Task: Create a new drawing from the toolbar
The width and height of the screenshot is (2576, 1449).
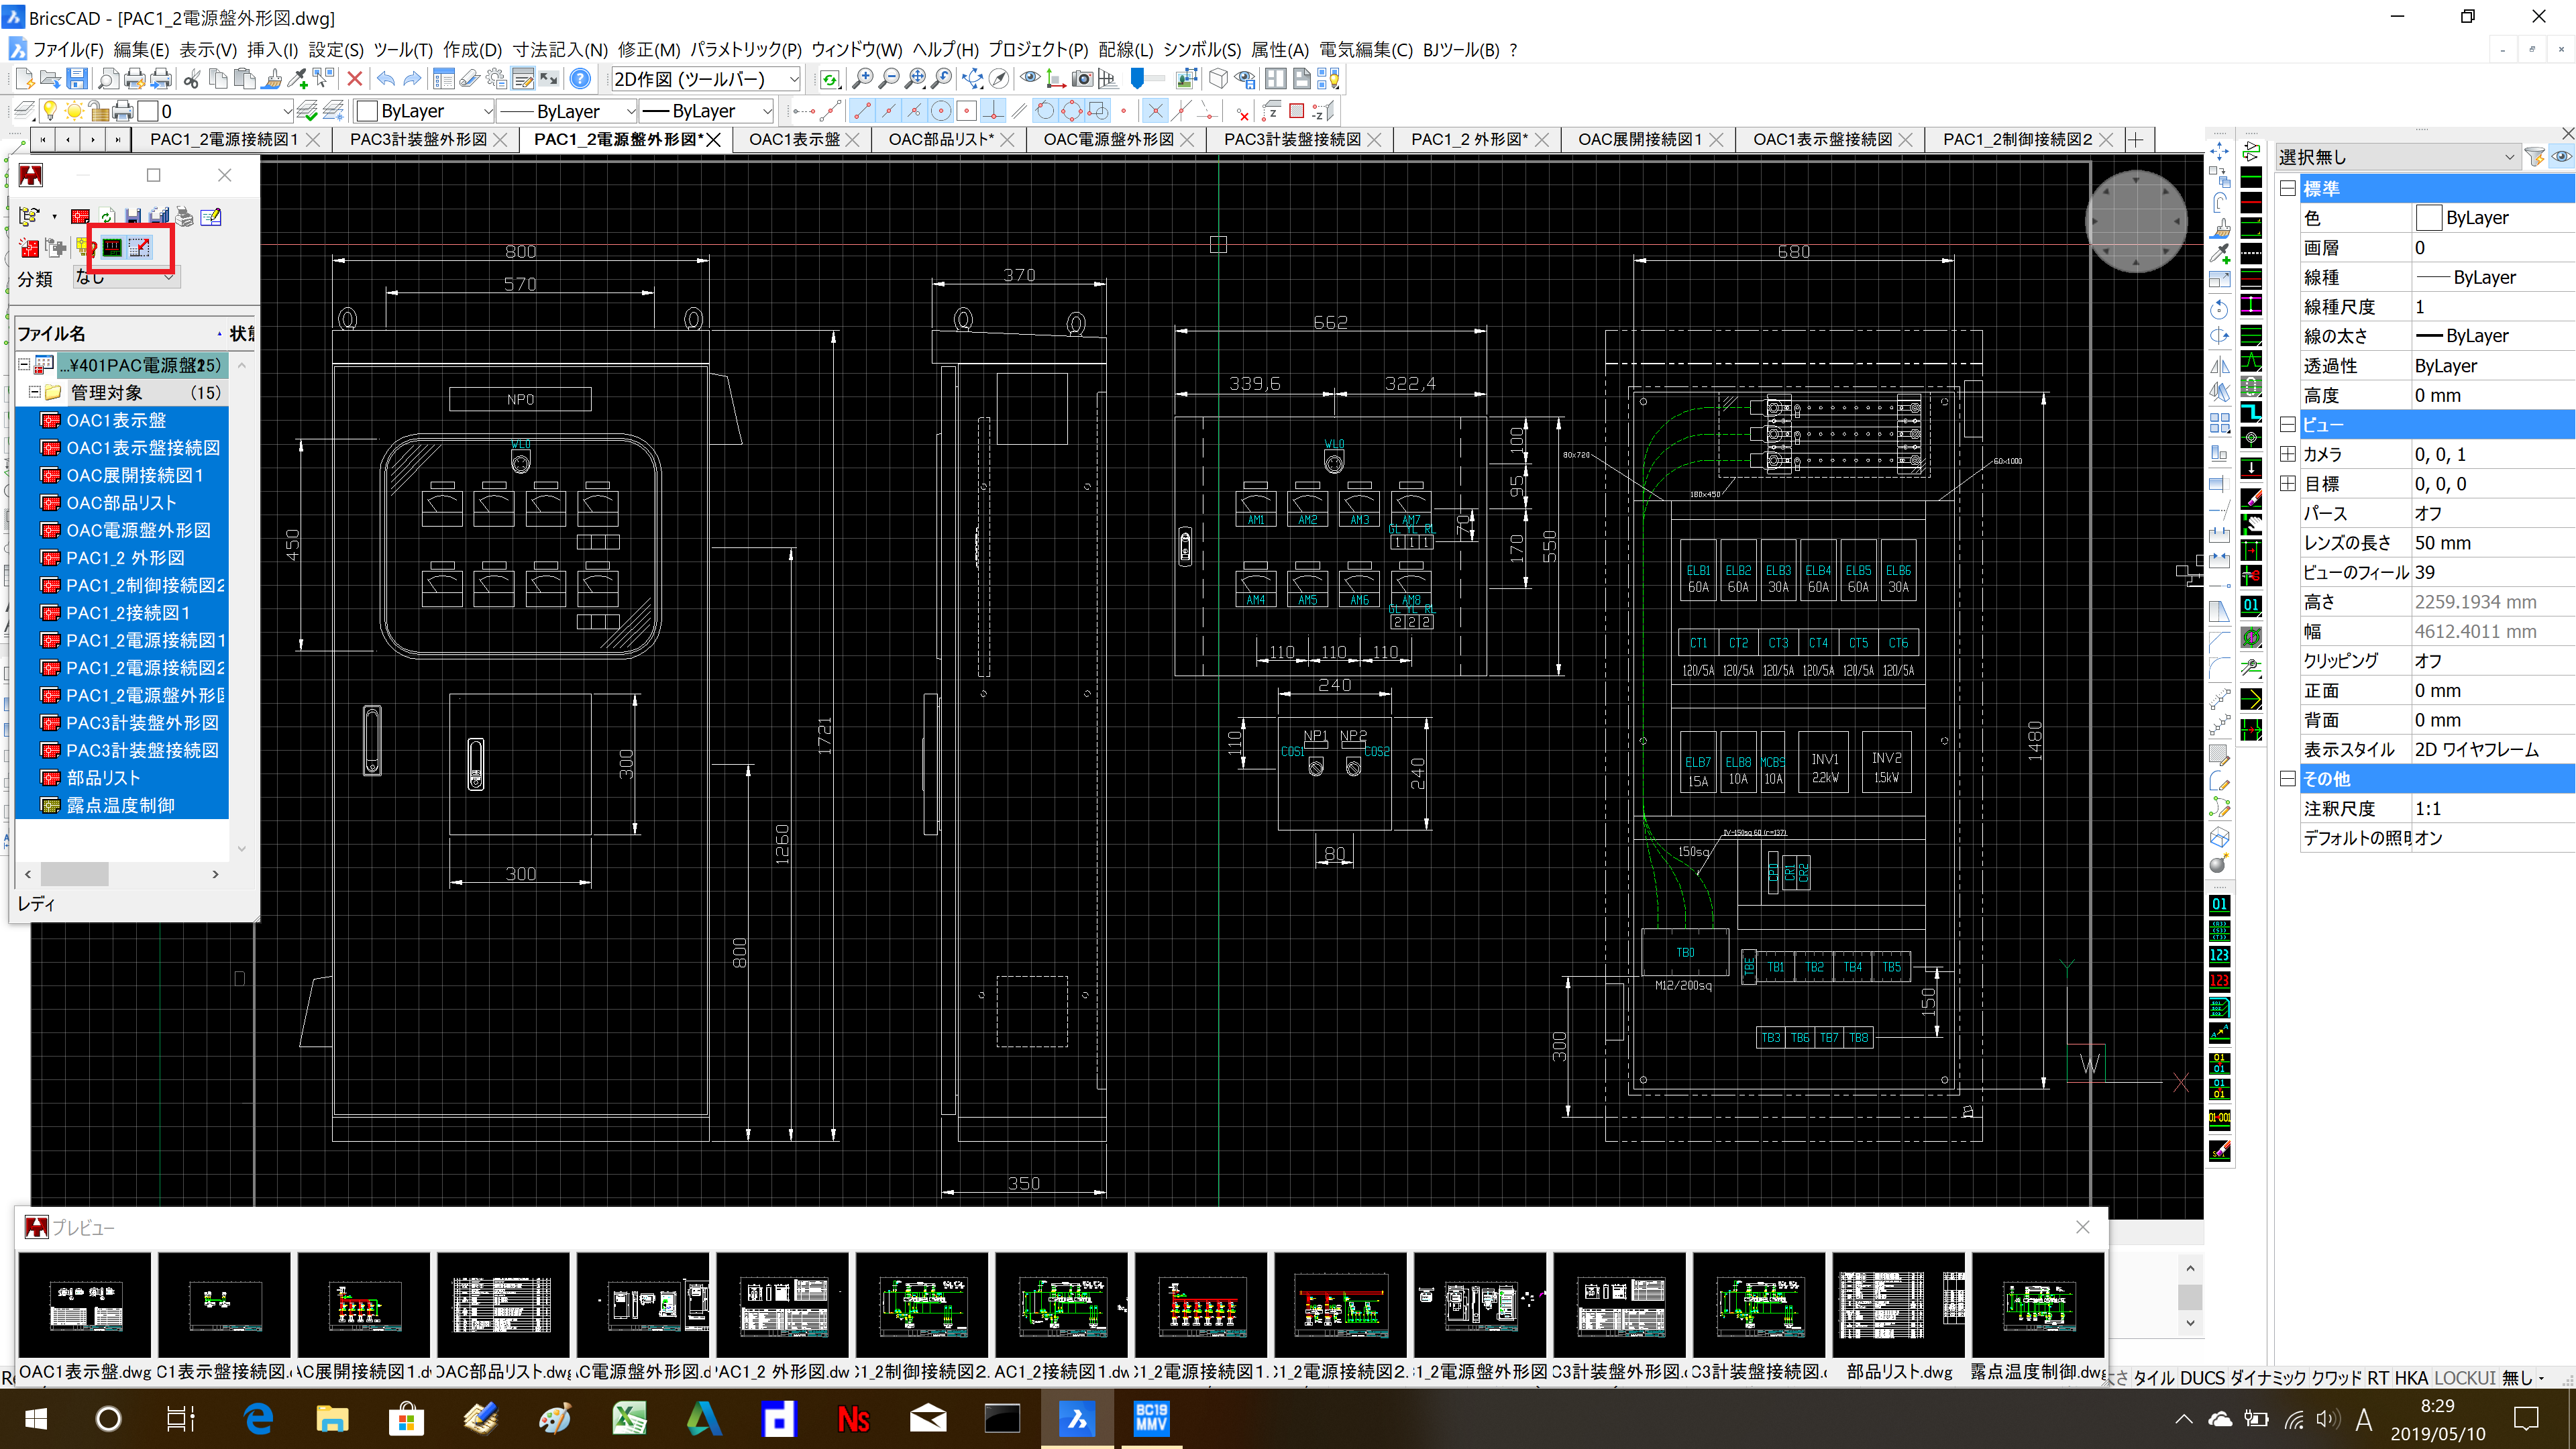Action: (24, 79)
